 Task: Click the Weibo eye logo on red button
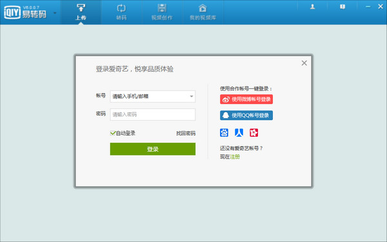point(226,99)
